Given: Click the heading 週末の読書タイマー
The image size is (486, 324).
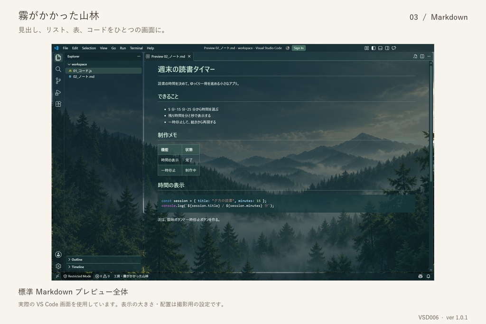Looking at the screenshot, I should pos(186,69).
